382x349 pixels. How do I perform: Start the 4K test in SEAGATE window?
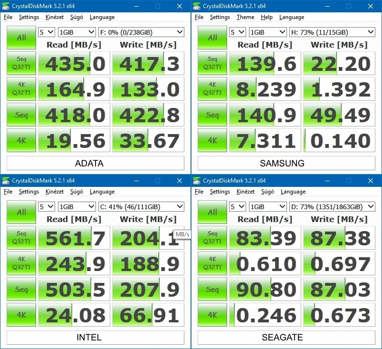pyautogui.click(x=212, y=315)
